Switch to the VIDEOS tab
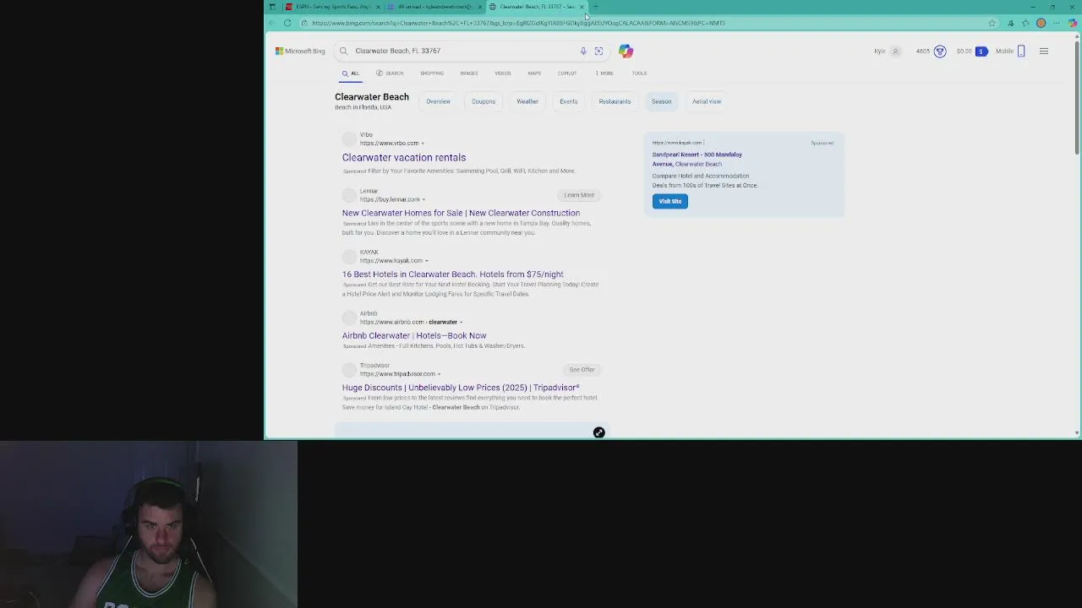Image resolution: width=1082 pixels, height=608 pixels. click(503, 73)
